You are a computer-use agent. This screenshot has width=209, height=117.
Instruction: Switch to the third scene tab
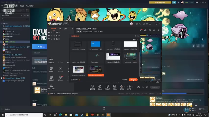pyautogui.click(x=66, y=29)
